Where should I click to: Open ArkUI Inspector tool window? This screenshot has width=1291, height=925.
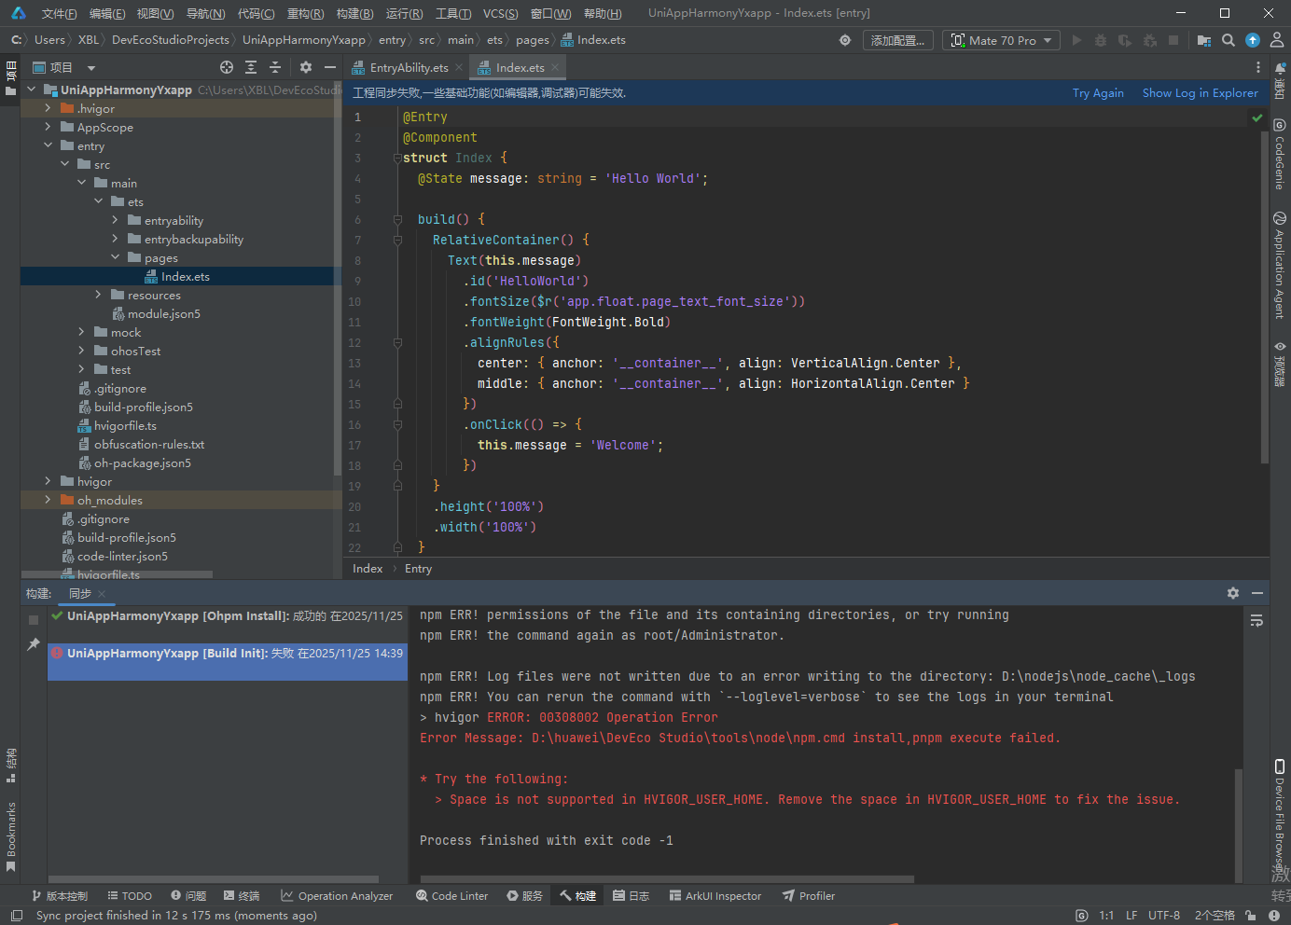point(715,896)
